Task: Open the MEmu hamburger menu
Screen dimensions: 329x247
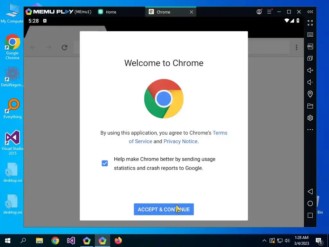Action: pos(270,12)
